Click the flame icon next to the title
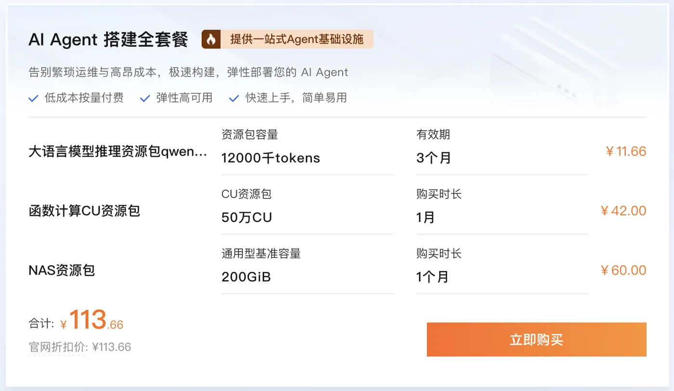Image resolution: width=674 pixels, height=391 pixels. tap(210, 39)
